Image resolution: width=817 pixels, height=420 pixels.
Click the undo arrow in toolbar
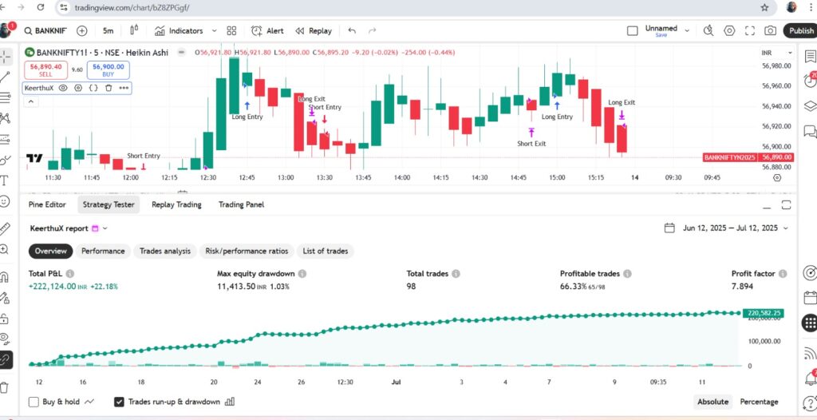[352, 31]
